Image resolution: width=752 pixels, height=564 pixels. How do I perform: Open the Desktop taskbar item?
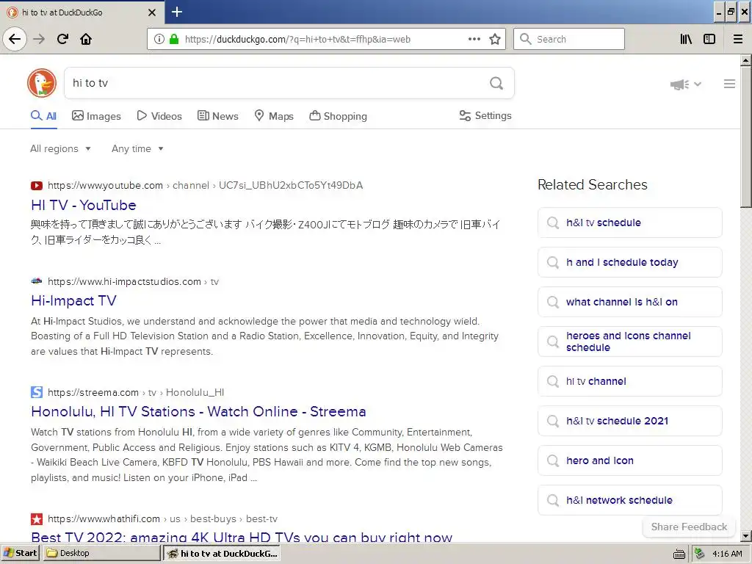click(101, 554)
